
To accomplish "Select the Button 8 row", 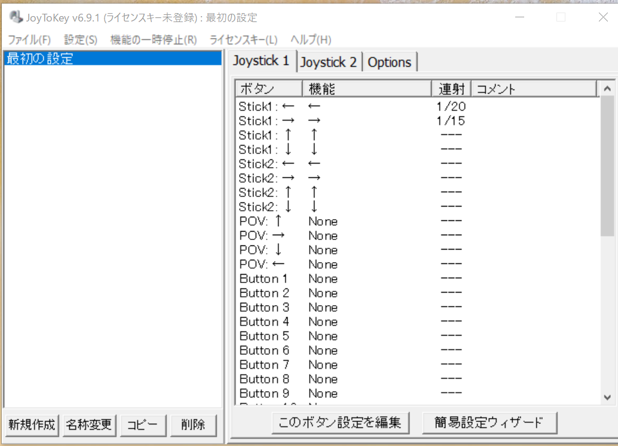I will [418, 379].
